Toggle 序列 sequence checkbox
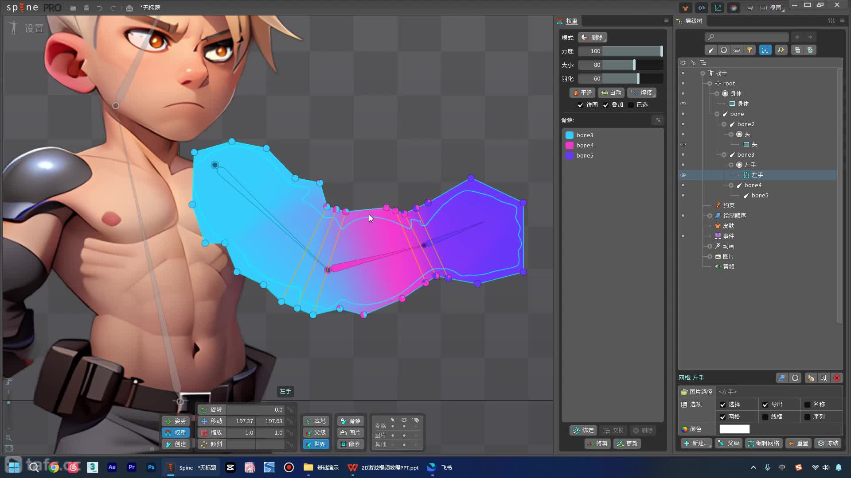The image size is (851, 478). click(807, 417)
